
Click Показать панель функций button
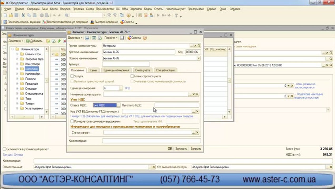pos(22,22)
